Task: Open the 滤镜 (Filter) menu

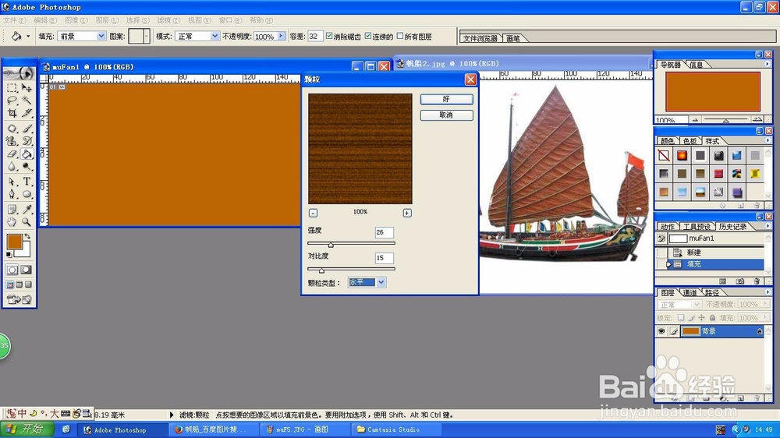Action: [168, 20]
